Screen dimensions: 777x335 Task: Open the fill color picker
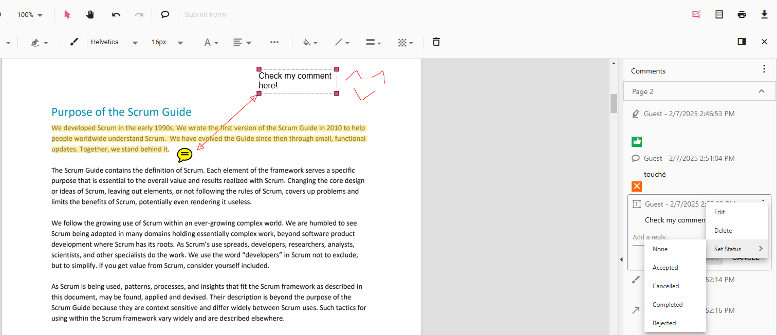pos(310,43)
